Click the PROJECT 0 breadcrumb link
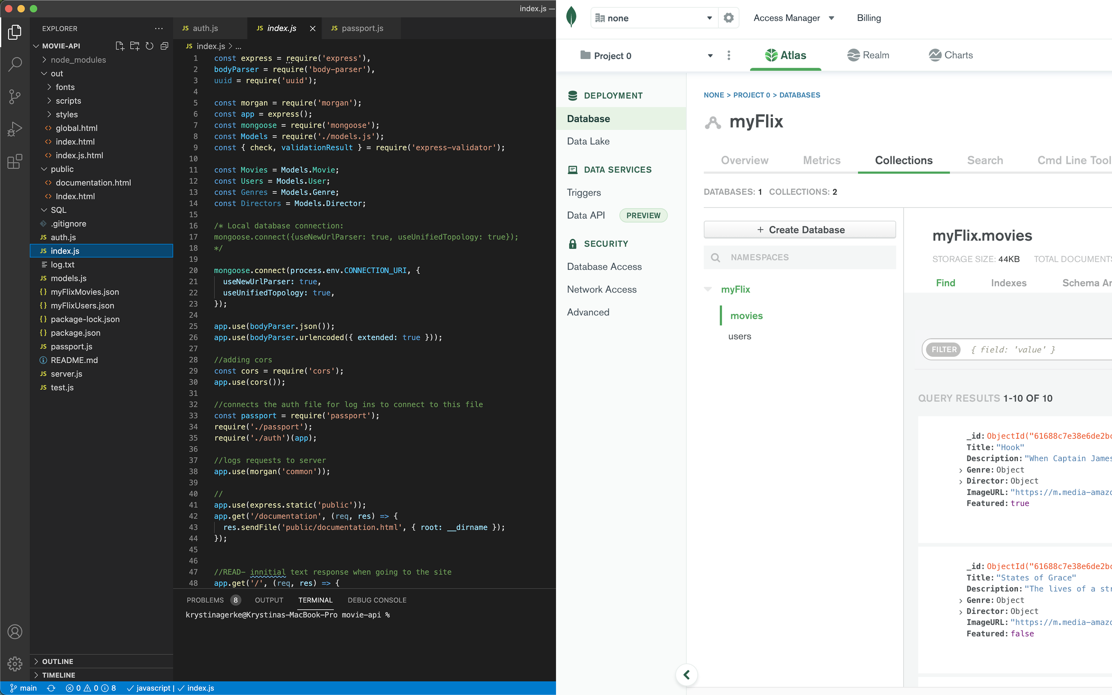 click(x=751, y=95)
